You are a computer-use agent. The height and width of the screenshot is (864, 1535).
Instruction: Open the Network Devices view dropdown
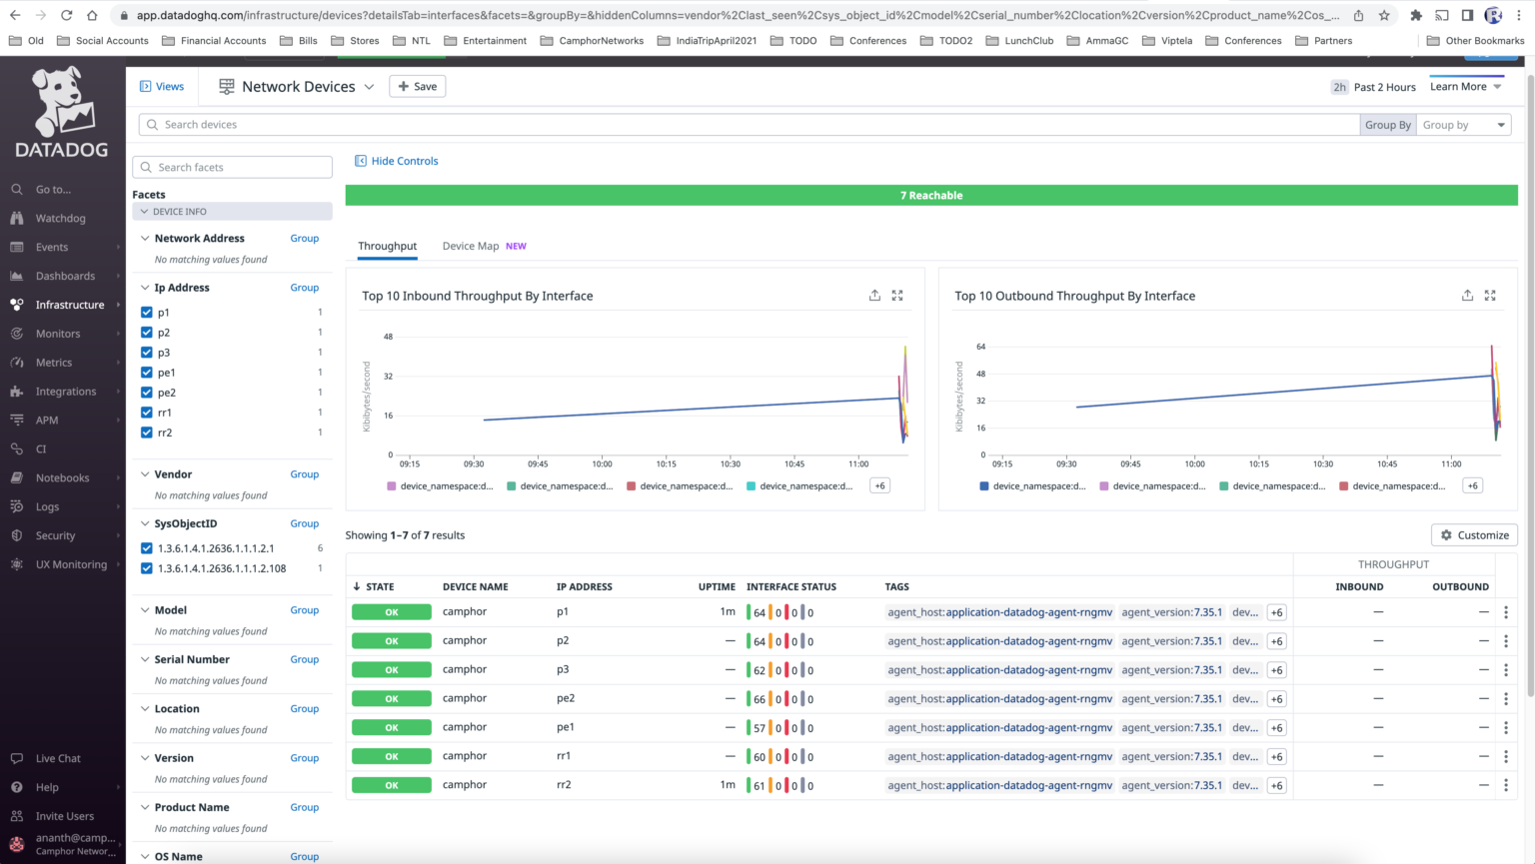click(x=370, y=86)
